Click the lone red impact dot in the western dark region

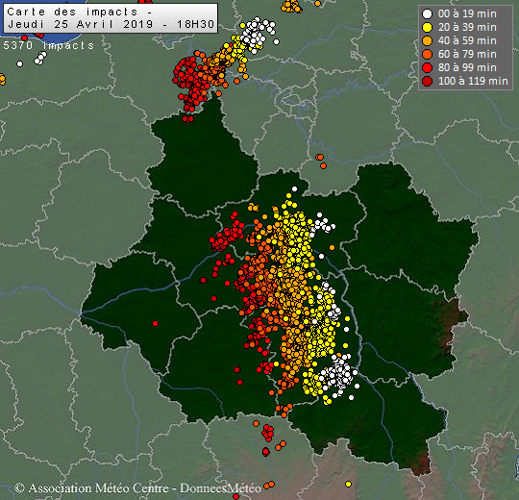pyautogui.click(x=156, y=323)
